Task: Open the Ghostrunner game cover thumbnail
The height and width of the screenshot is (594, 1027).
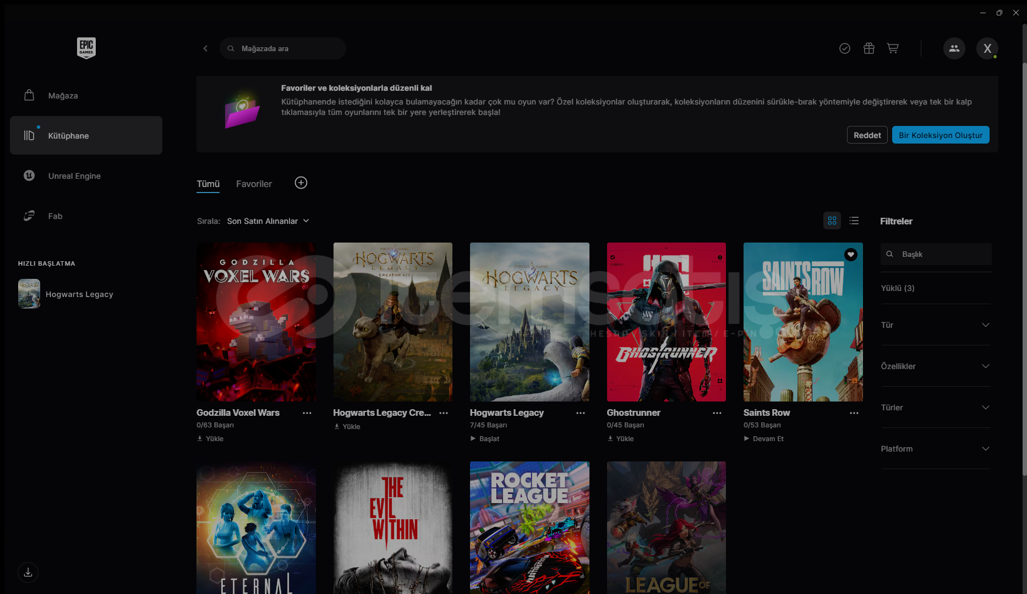Action: pos(666,322)
